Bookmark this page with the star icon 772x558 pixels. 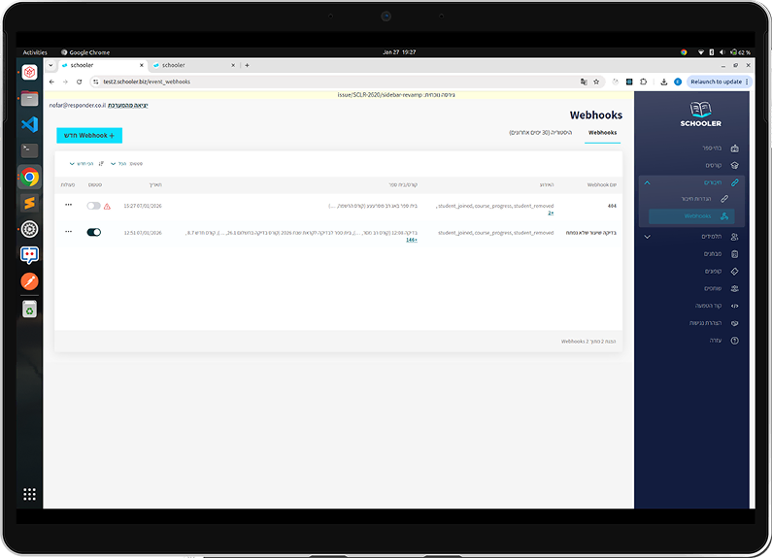point(596,82)
